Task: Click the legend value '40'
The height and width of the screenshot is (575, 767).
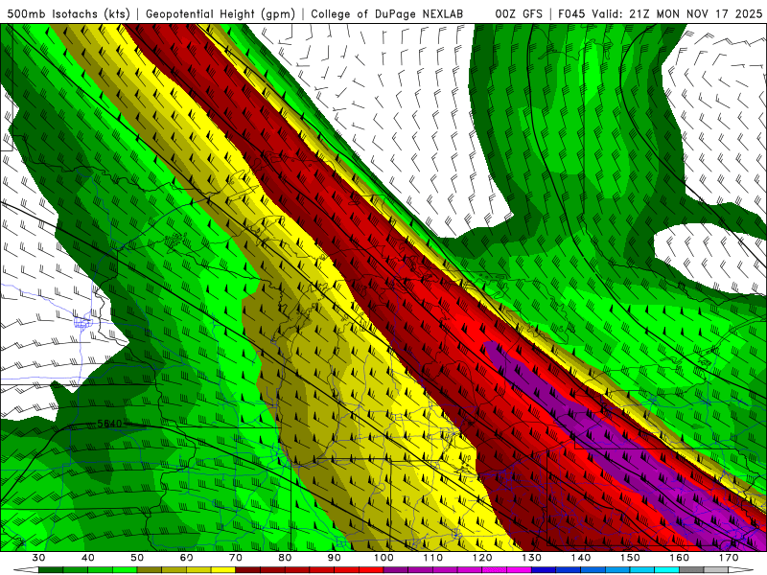Action: click(x=87, y=558)
